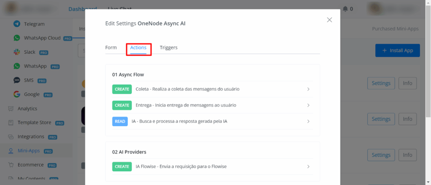
Task: Close the Edit Settings dialog
Action: (329, 20)
